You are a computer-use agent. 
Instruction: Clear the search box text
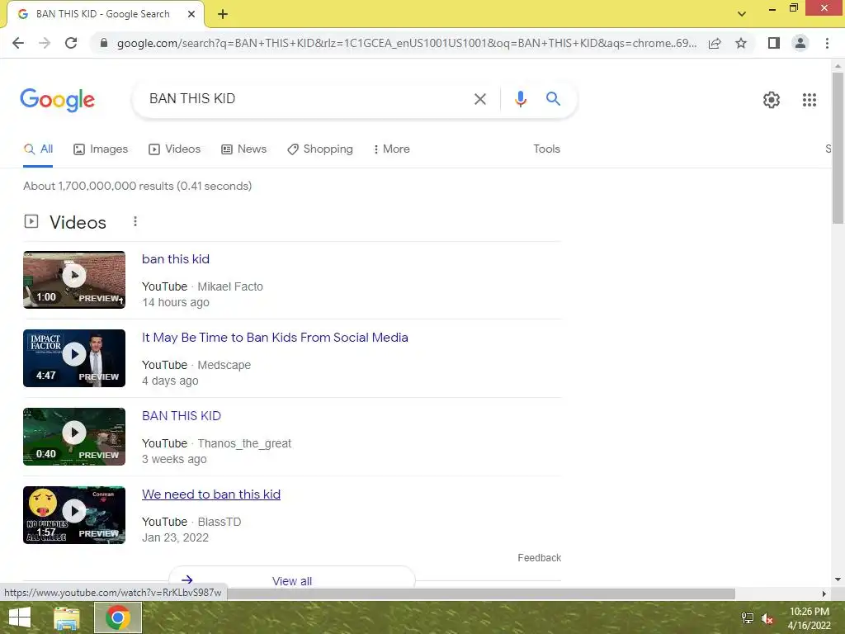click(x=479, y=99)
